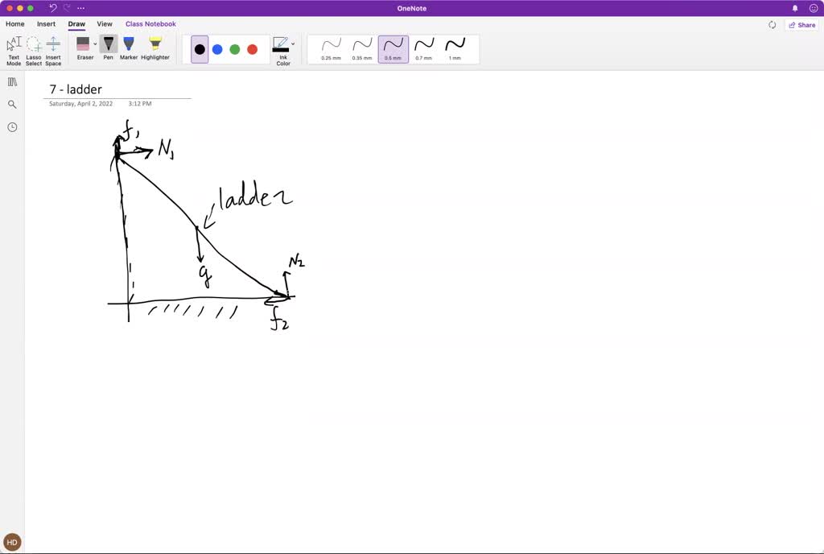Click the sync refresh button
The width and height of the screenshot is (824, 554).
pos(772,24)
